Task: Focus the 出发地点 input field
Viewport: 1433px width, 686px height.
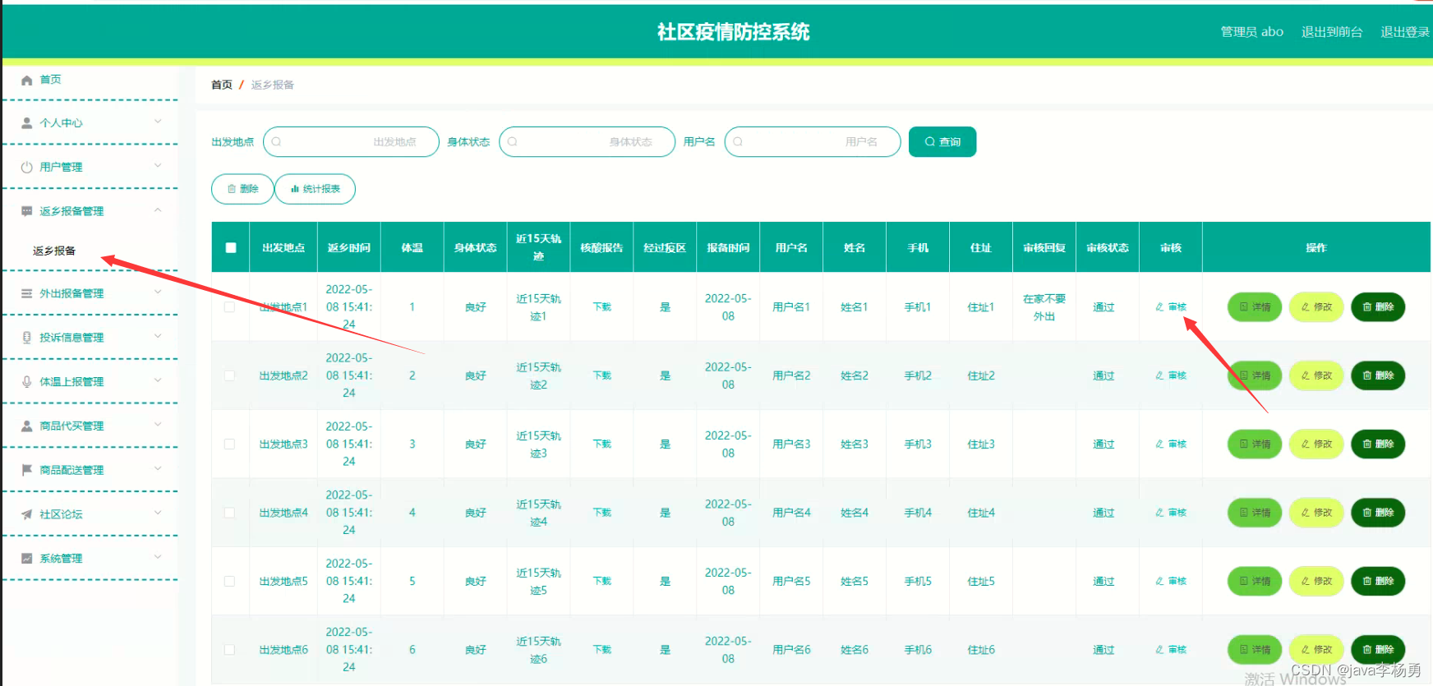Action: coord(351,142)
